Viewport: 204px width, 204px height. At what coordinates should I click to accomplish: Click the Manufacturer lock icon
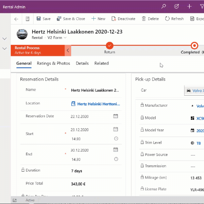coord(142,105)
